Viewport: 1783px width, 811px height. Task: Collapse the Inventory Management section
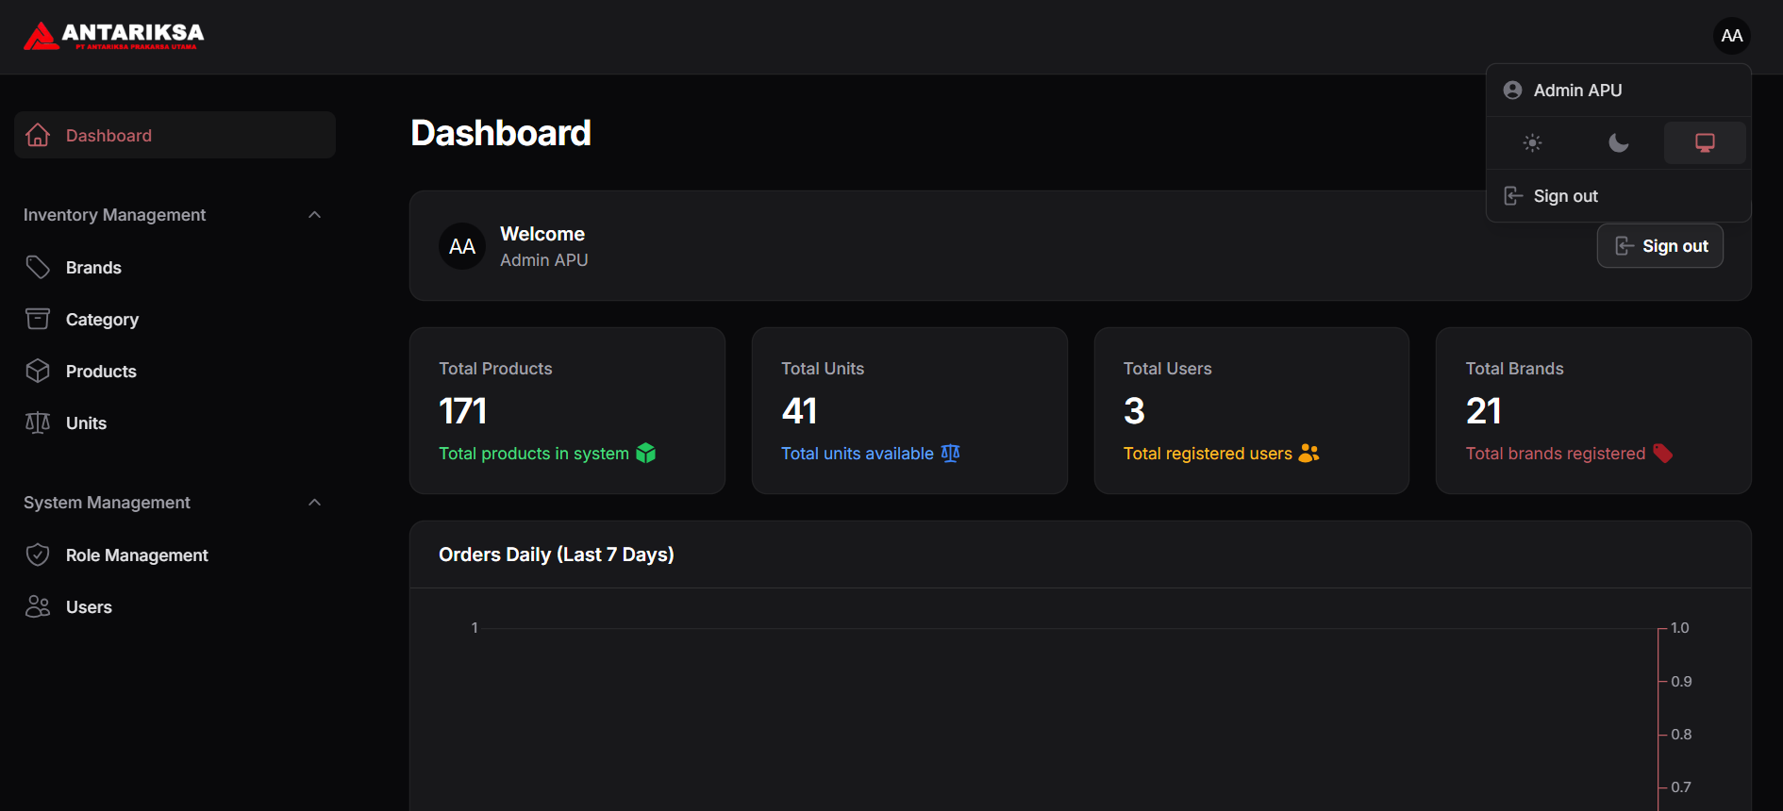pyautogui.click(x=315, y=215)
